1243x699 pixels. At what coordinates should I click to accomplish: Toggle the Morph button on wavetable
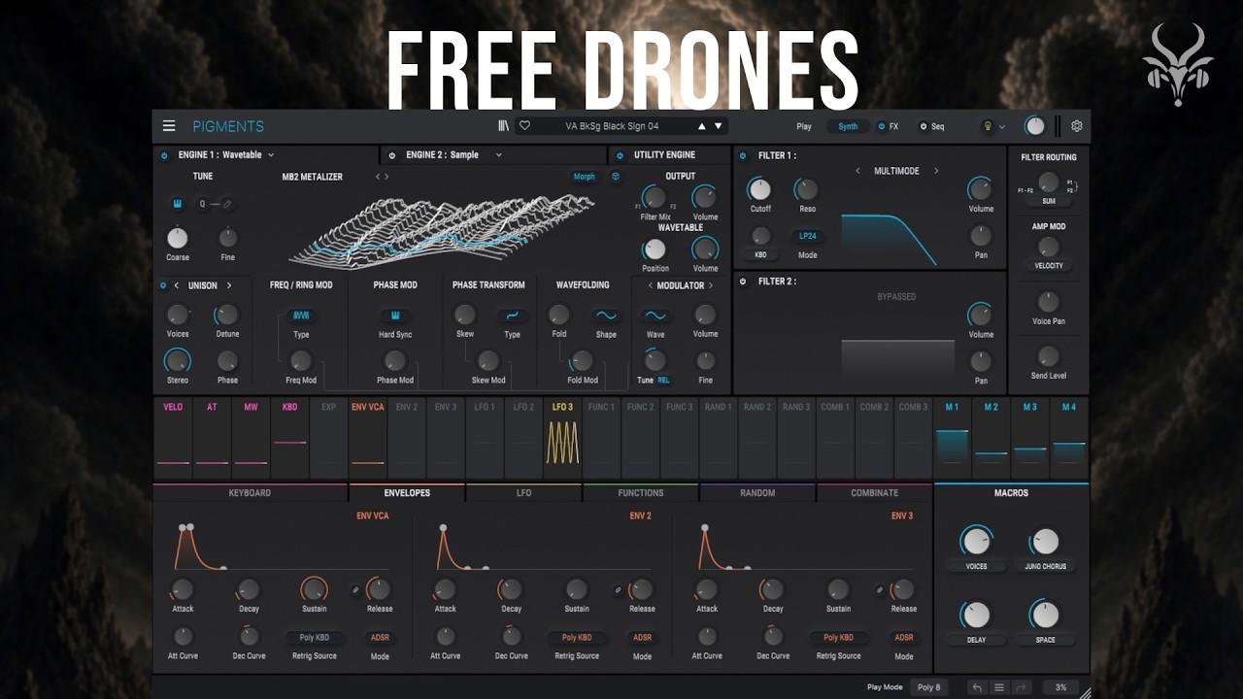pos(584,177)
